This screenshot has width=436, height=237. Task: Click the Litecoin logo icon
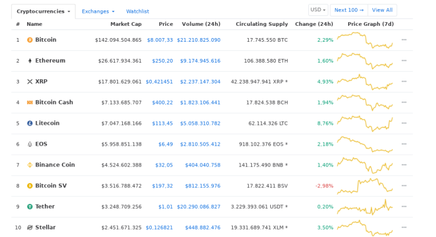[x=29, y=123]
